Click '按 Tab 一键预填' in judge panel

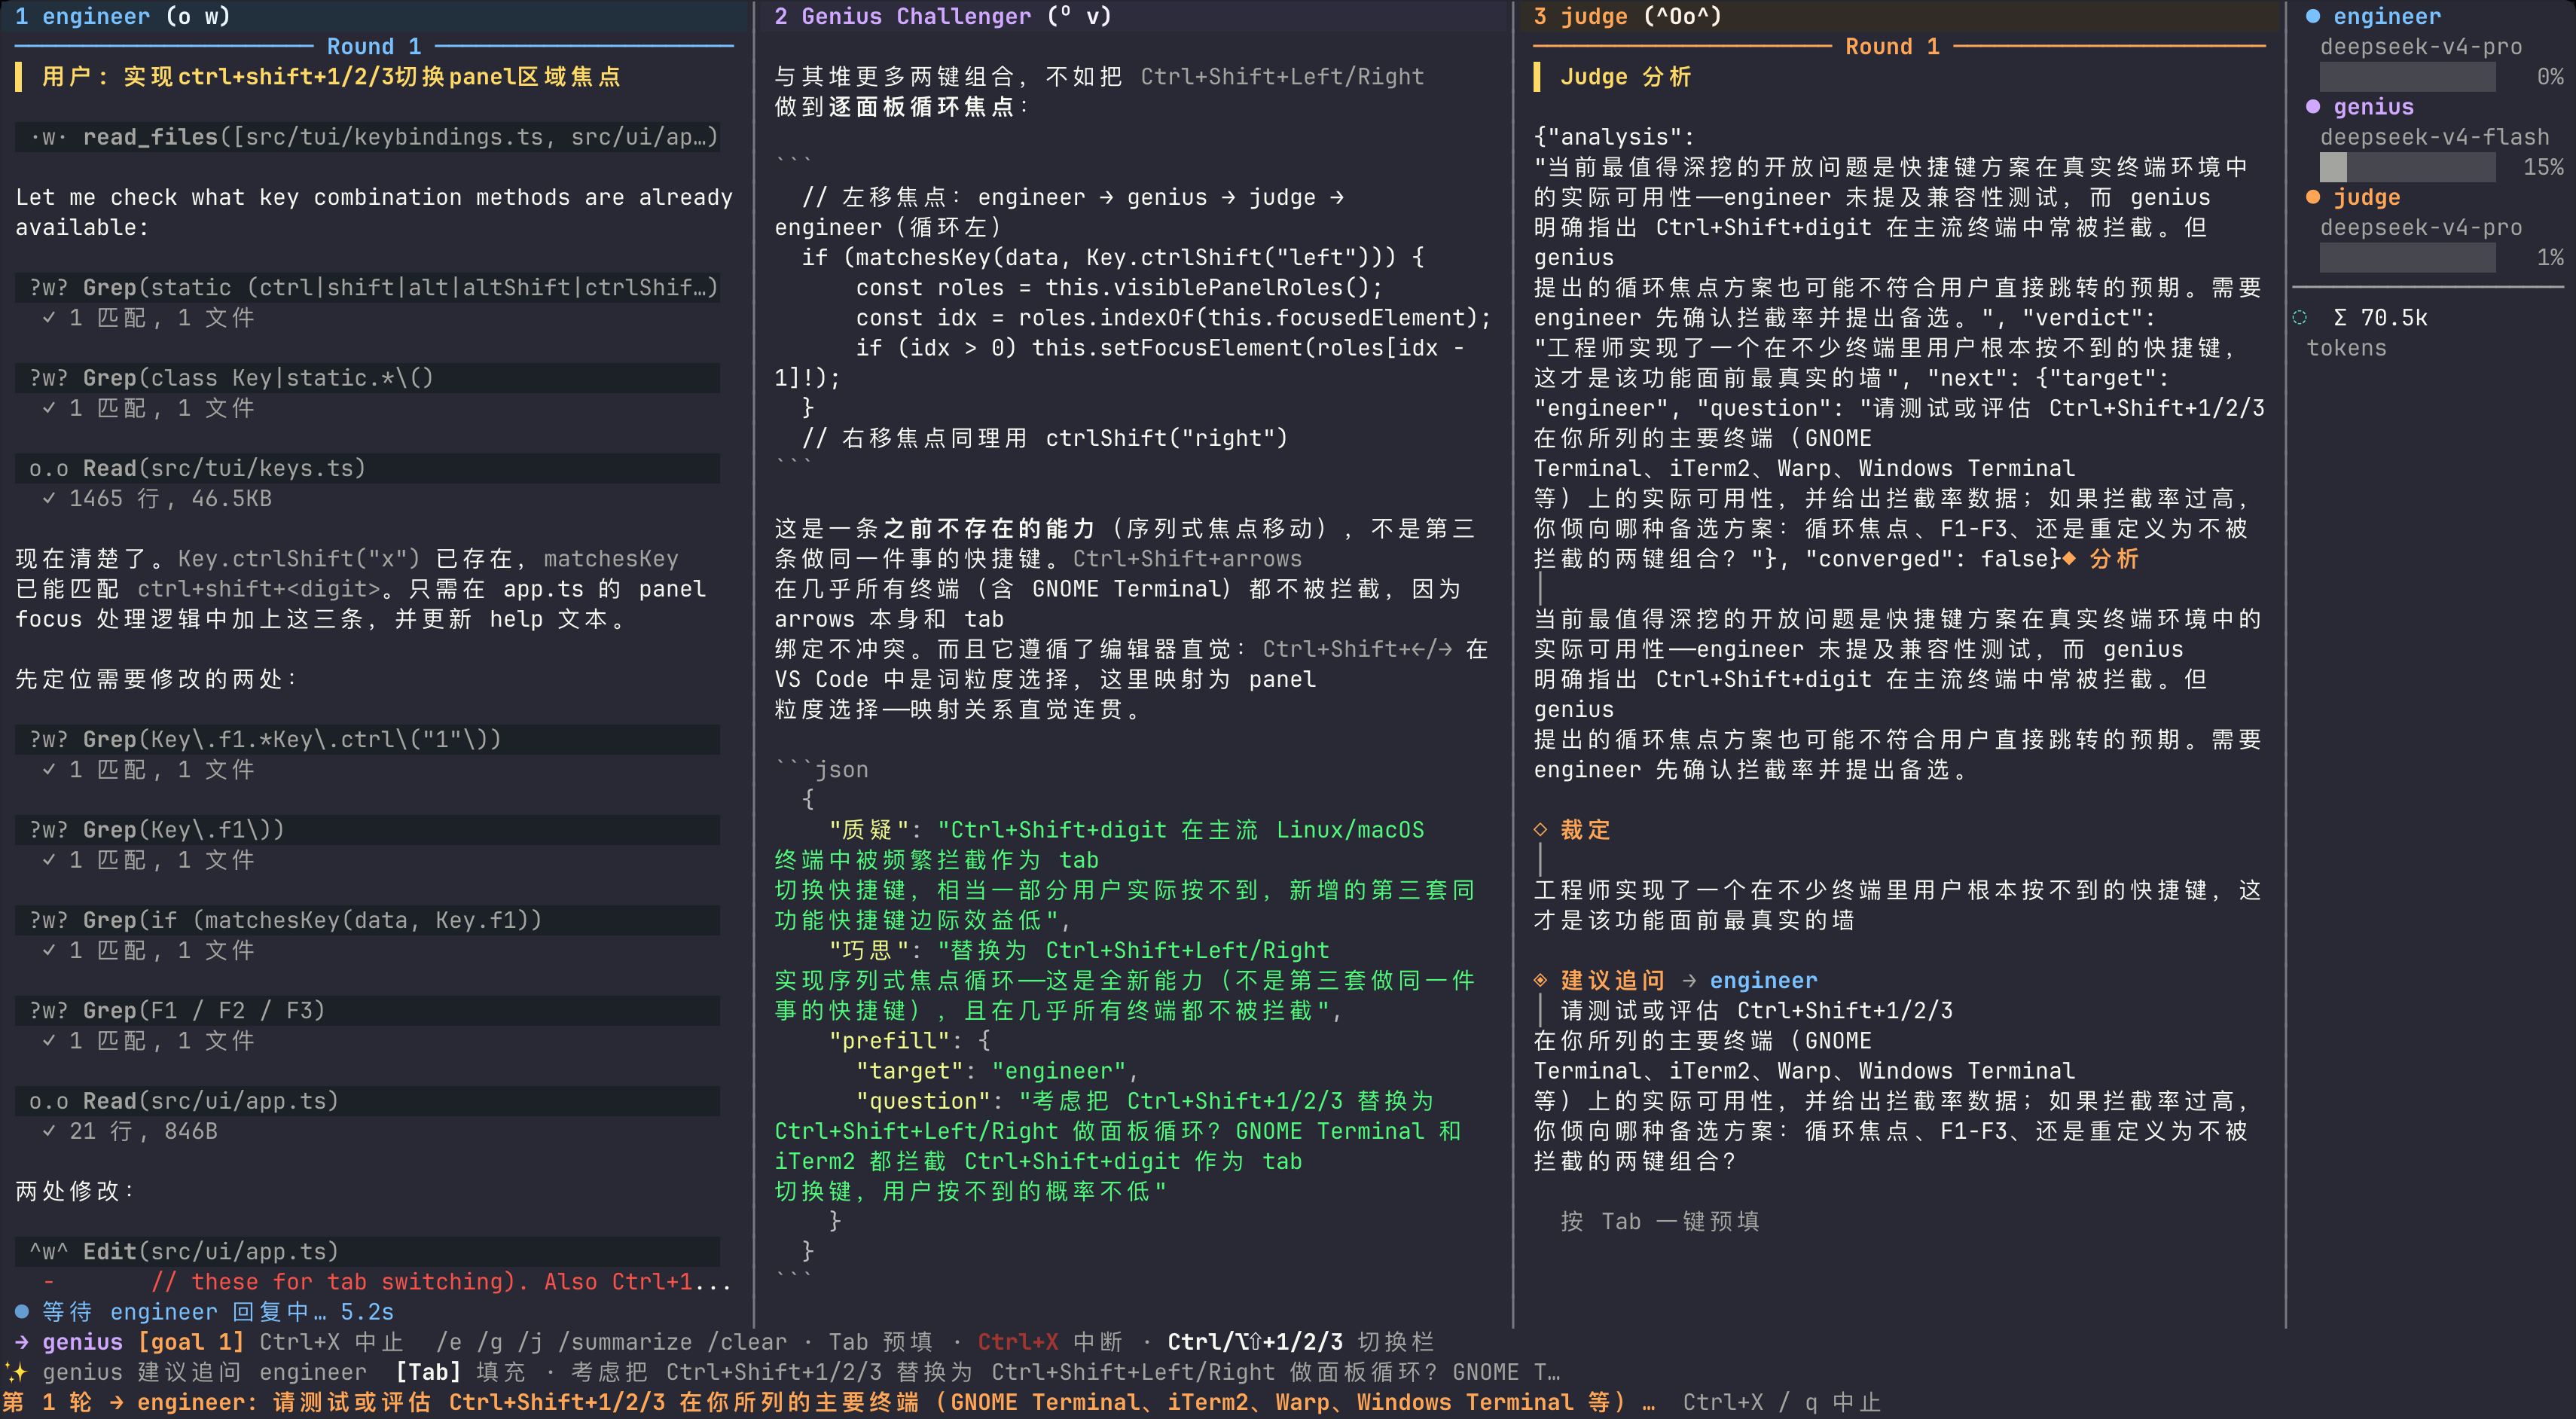(x=1660, y=1221)
